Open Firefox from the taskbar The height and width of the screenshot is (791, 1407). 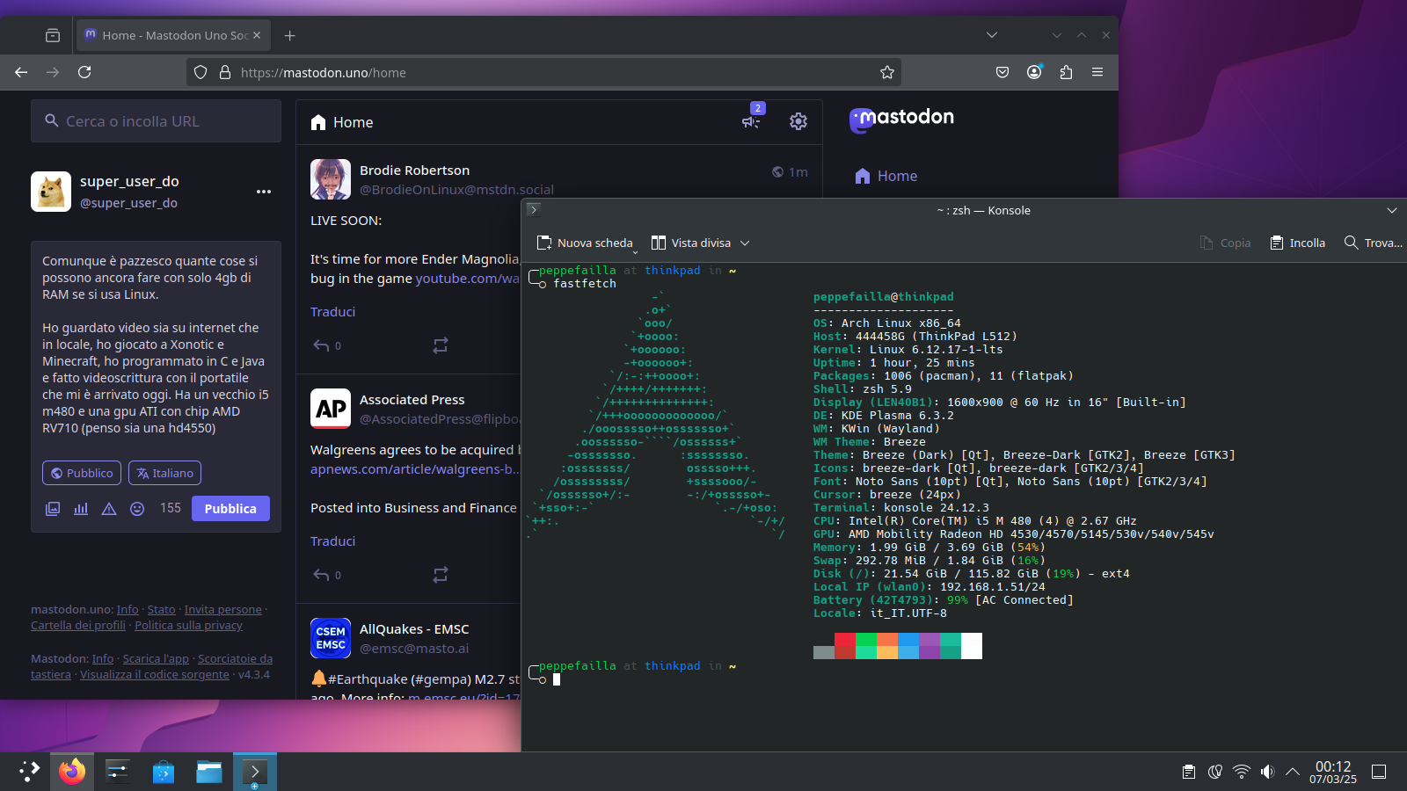pyautogui.click(x=72, y=772)
